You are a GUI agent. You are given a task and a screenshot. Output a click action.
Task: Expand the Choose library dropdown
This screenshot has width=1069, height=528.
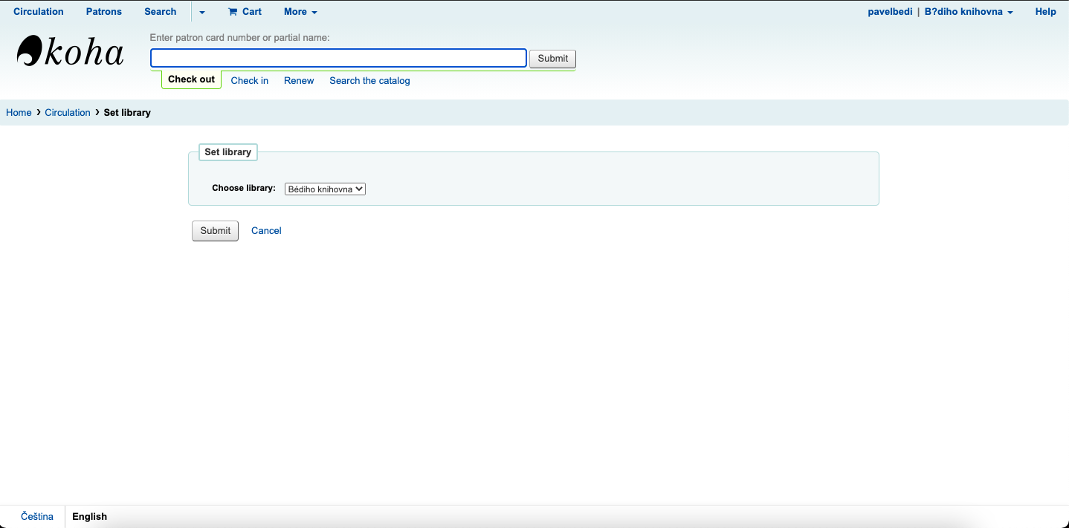[x=325, y=189]
